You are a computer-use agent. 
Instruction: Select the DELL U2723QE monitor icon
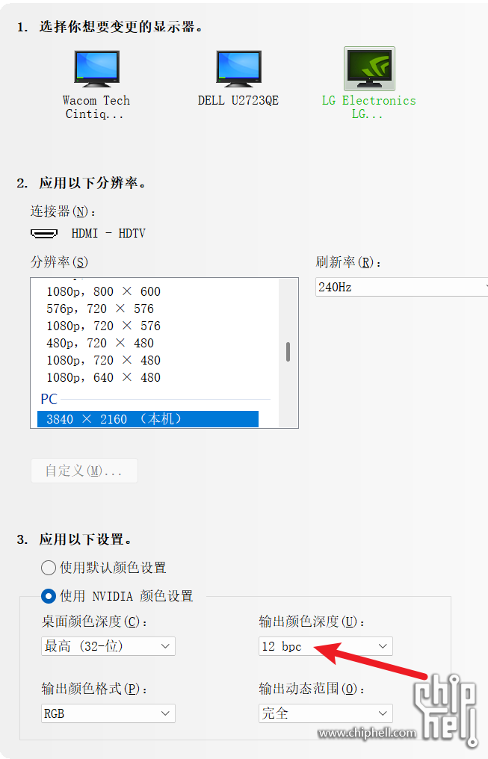238,68
